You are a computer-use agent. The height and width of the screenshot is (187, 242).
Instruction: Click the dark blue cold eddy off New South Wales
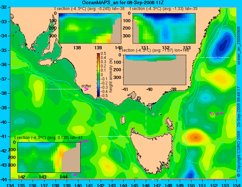tap(222, 45)
